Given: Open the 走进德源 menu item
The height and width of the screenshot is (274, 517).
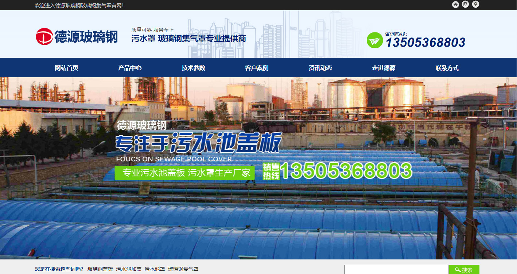Looking at the screenshot, I should pos(383,67).
